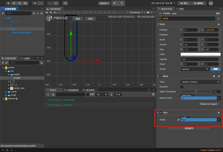Click the Pipe component gear icon
The width and height of the screenshot is (223, 152).
tap(219, 113)
